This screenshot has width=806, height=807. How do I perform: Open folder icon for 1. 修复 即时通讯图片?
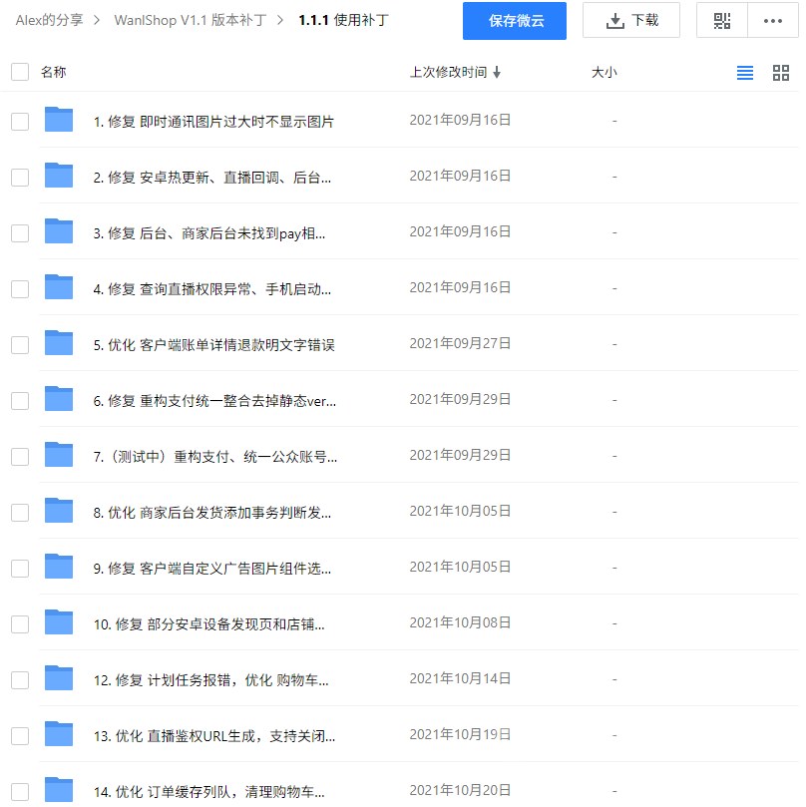(59, 120)
